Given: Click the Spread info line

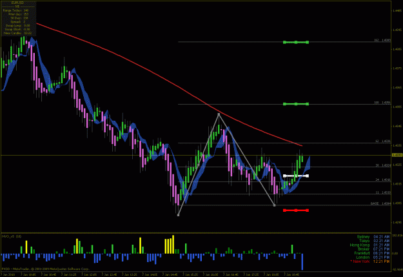Looking at the screenshot, I should click(x=18, y=22).
